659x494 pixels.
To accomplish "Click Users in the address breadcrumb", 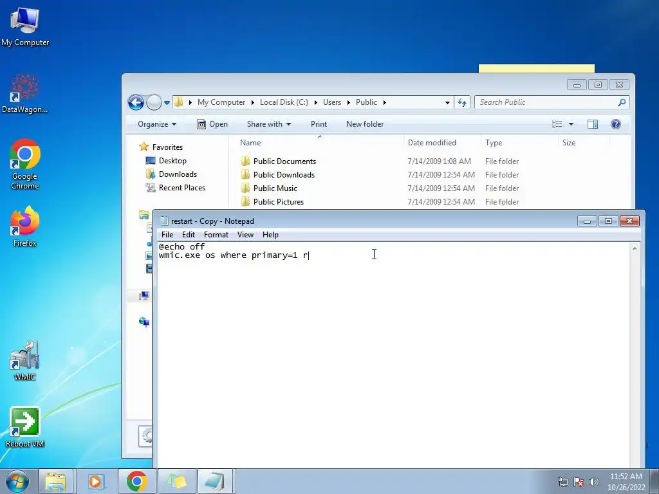I will pyautogui.click(x=332, y=102).
